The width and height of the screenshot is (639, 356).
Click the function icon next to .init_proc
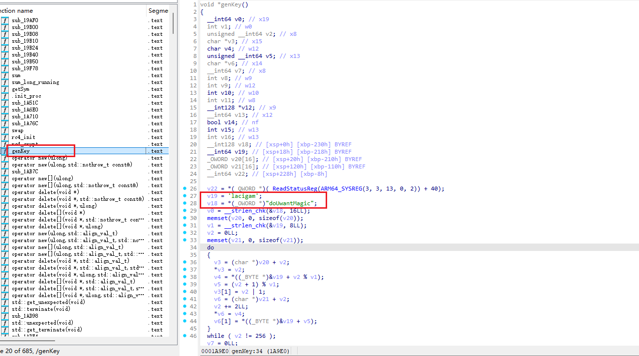tap(4, 96)
